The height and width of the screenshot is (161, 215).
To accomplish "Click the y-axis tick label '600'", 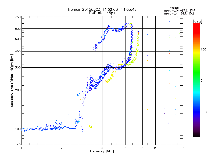I will (x=18, y=29).
